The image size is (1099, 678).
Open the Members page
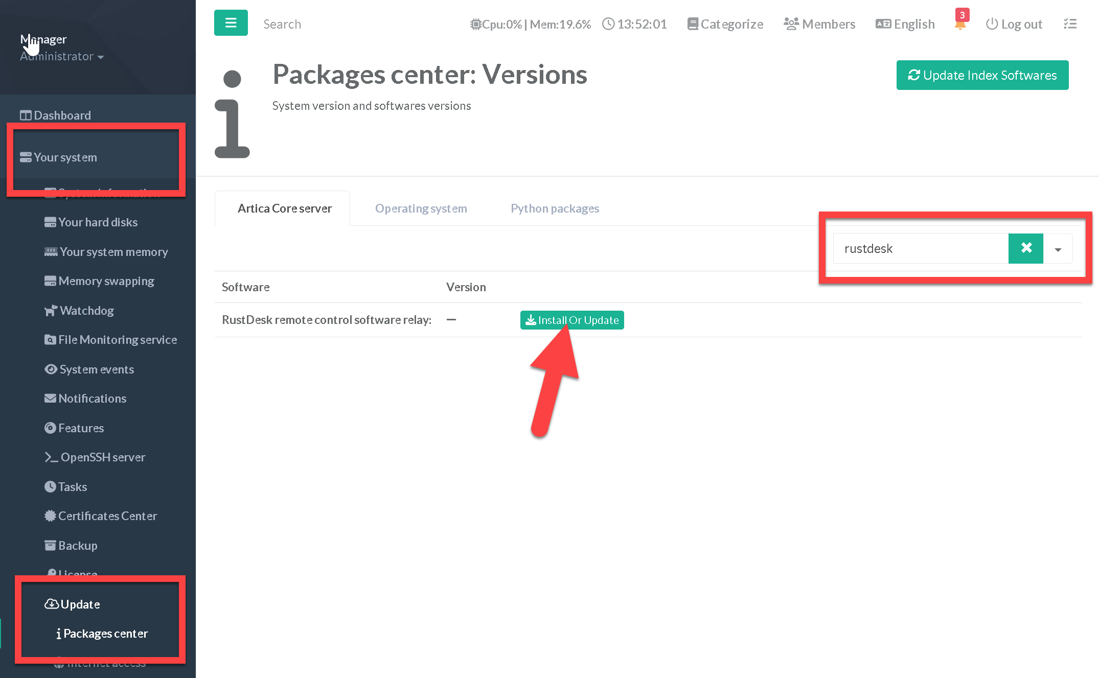click(x=819, y=24)
